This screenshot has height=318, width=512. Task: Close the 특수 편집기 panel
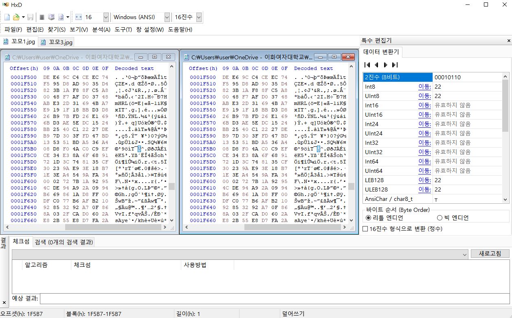508,41
